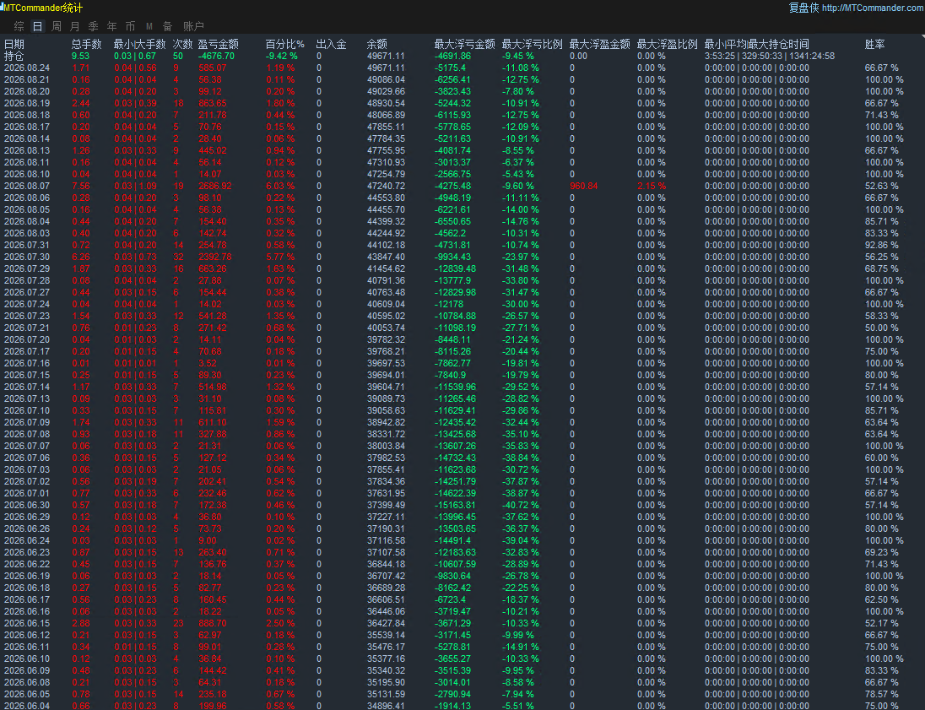Image resolution: width=925 pixels, height=710 pixels.
Task: Select the 持仓 row label
Action: (14, 56)
